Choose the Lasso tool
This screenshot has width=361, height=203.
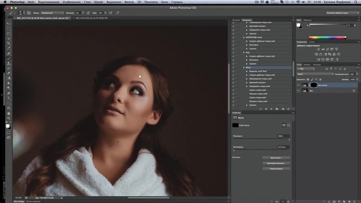pos(9,34)
